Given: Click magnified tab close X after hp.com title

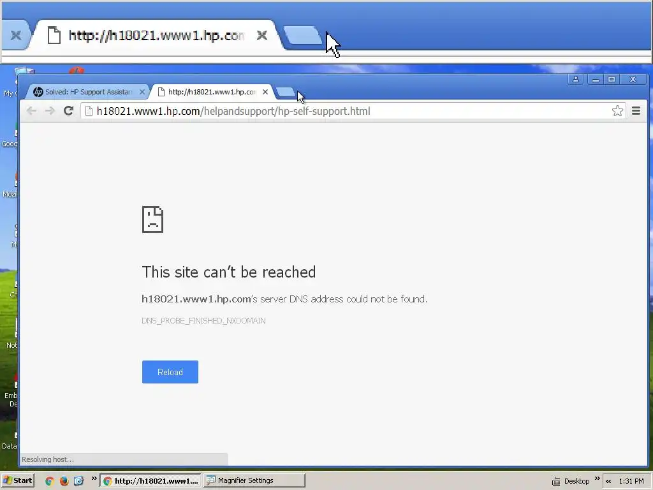Looking at the screenshot, I should 262,36.
